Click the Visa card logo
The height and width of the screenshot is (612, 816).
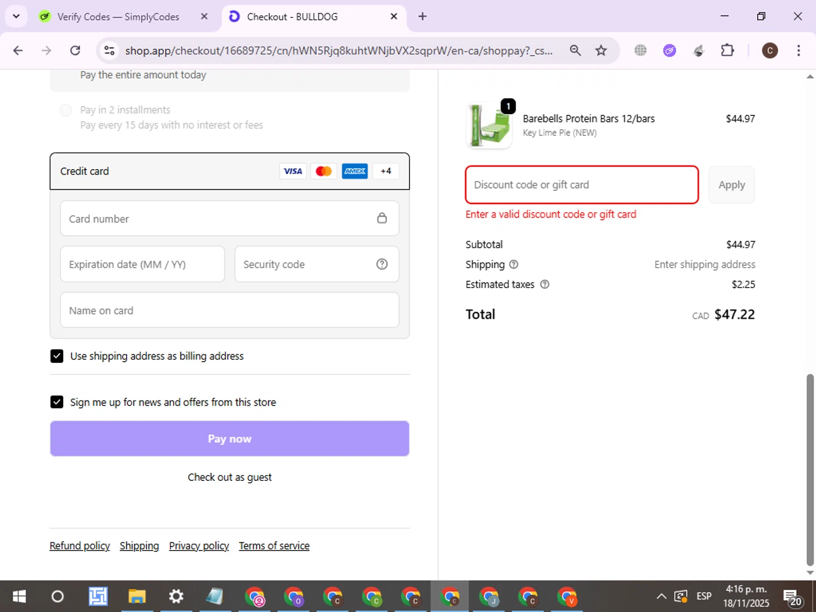coord(293,171)
